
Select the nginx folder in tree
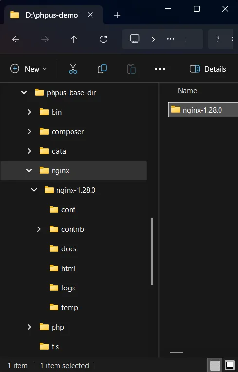60,171
